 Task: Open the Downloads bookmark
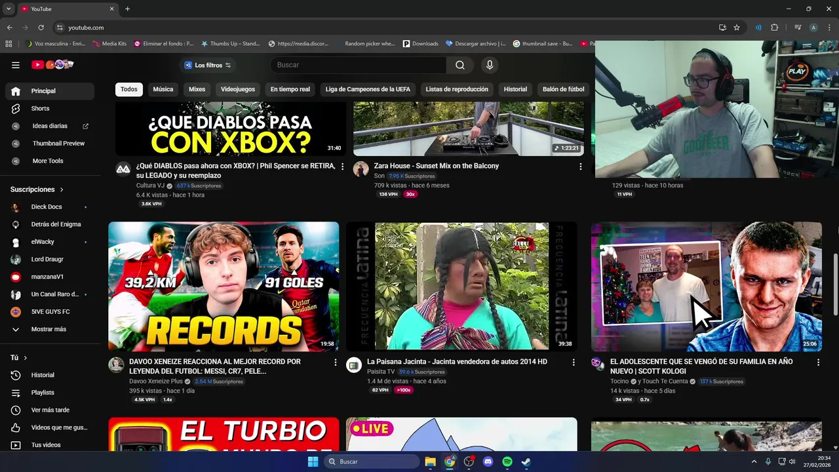coord(420,44)
